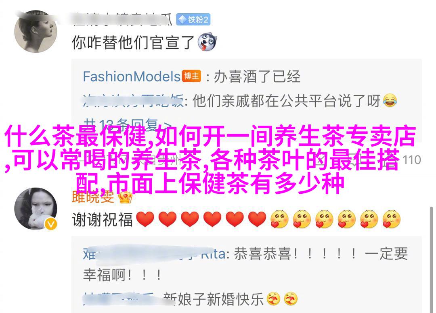Image resolution: width=436 pixels, height=313 pixels.
Task: Click the husky dog emoji
Action: [x=207, y=42]
